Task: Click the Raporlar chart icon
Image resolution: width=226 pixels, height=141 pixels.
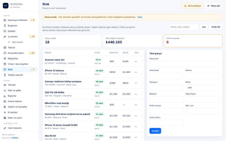Action: pos(5,96)
